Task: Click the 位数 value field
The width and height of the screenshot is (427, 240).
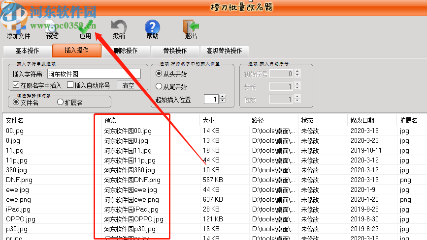Action: pos(282,99)
